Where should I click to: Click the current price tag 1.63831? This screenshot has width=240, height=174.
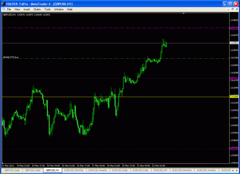[234, 43]
